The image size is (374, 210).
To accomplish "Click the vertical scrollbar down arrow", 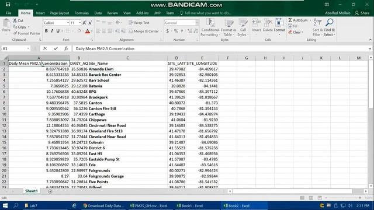I will [370, 186].
